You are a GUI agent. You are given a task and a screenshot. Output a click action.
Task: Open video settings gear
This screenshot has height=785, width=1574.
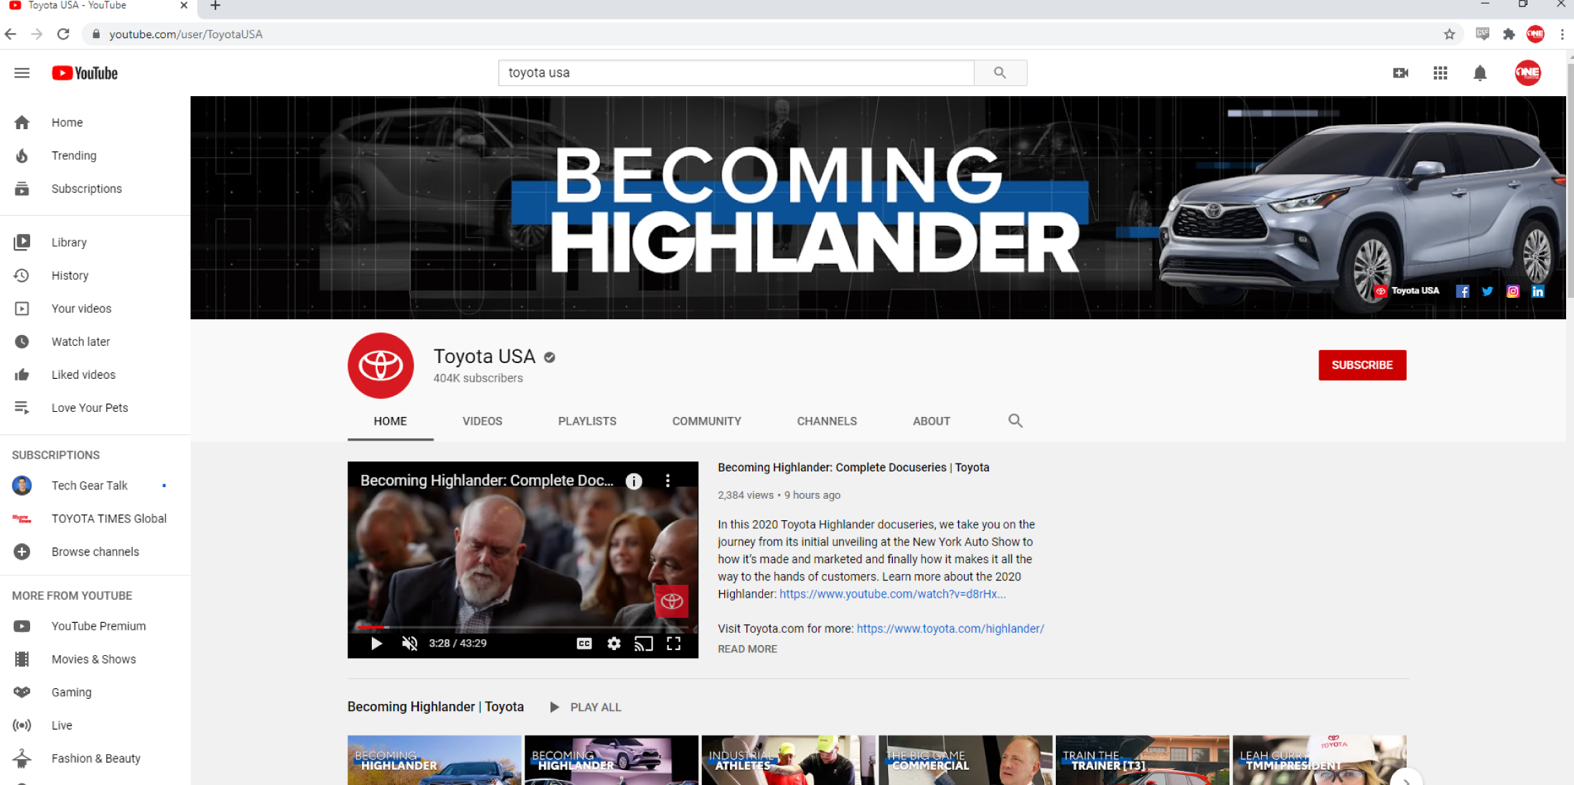point(614,643)
